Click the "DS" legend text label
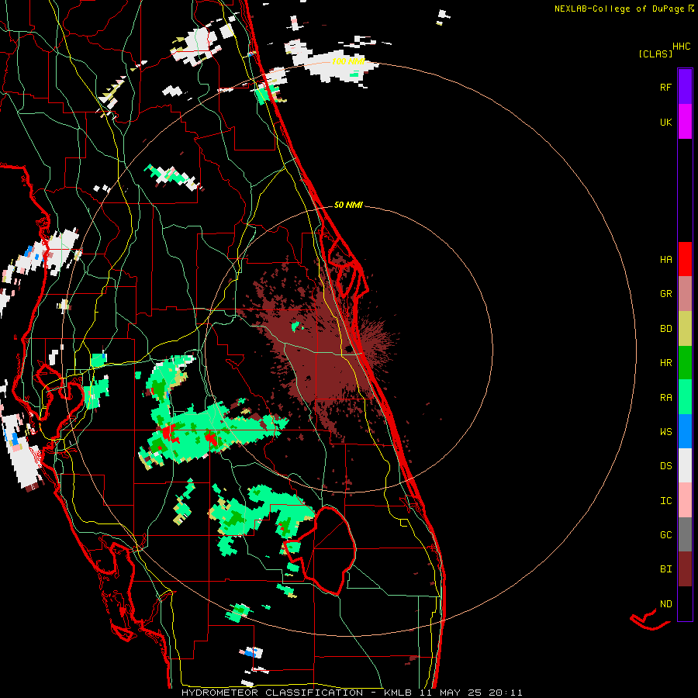Viewport: 698px width, 698px height. click(x=665, y=466)
